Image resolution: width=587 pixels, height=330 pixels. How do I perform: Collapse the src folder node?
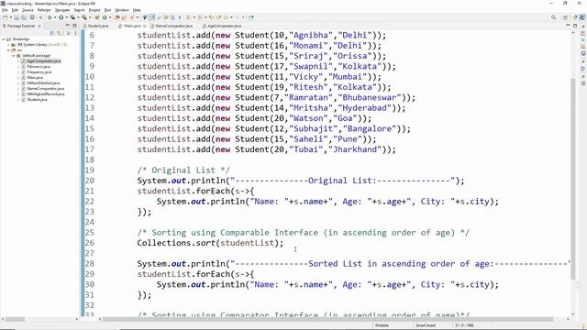(8, 50)
